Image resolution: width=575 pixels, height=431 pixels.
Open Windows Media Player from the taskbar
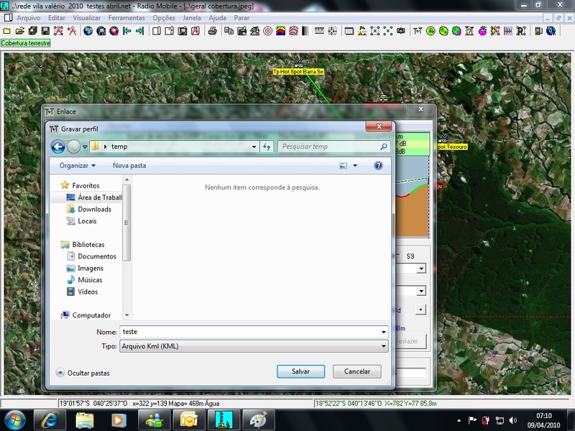tap(118, 420)
